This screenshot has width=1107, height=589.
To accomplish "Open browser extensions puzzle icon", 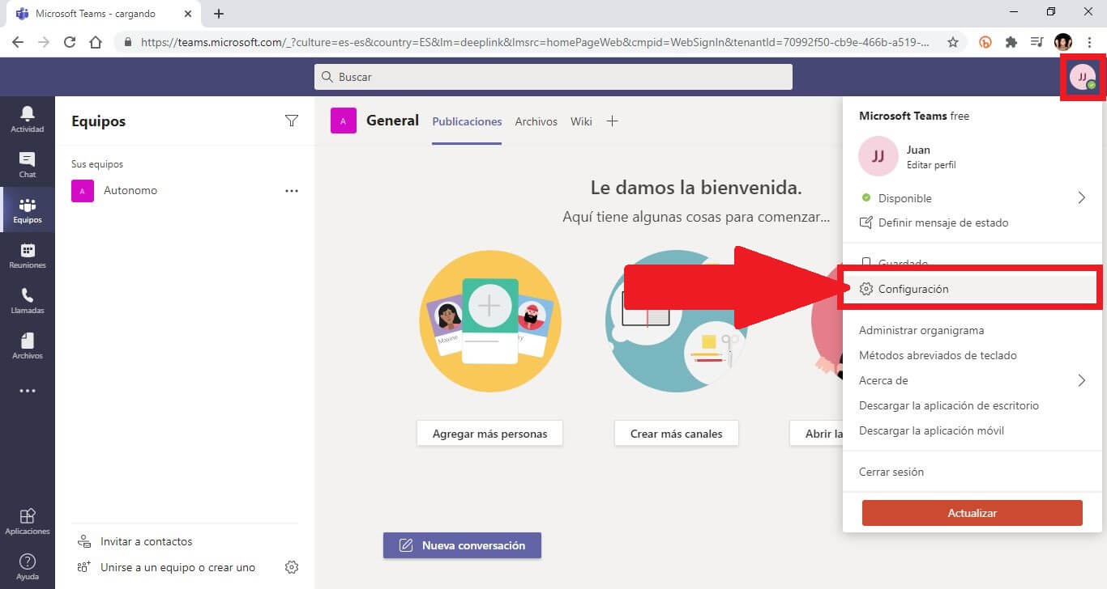I will [x=1011, y=42].
